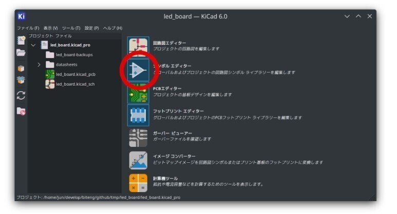The image size is (397, 214).
Task: Open the Calculator Tools orange icon
Action: click(138, 183)
